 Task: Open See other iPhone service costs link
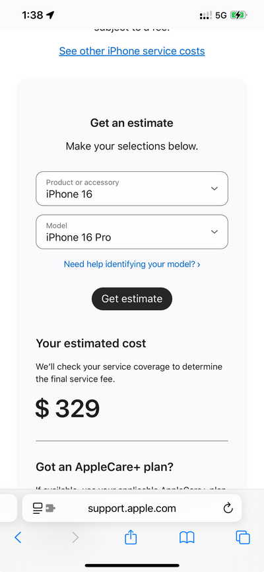pyautogui.click(x=132, y=51)
